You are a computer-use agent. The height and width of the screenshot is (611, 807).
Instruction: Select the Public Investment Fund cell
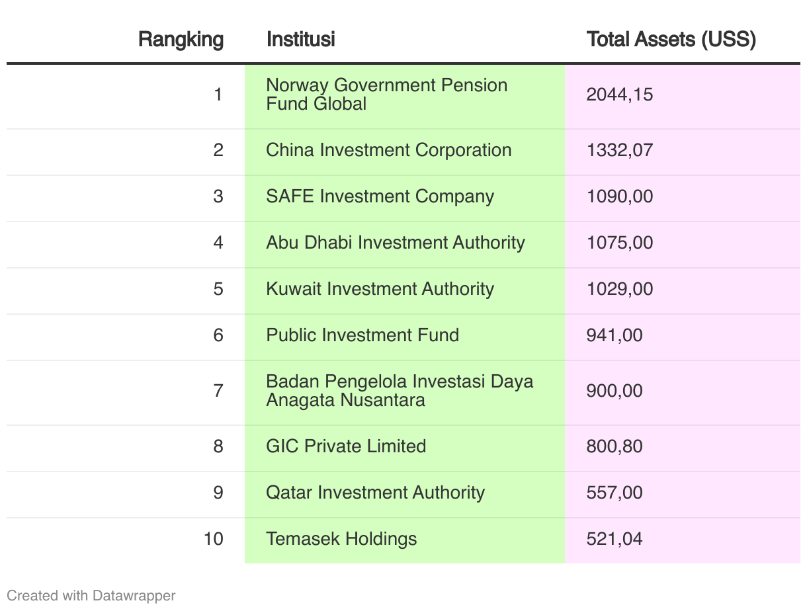coord(362,335)
